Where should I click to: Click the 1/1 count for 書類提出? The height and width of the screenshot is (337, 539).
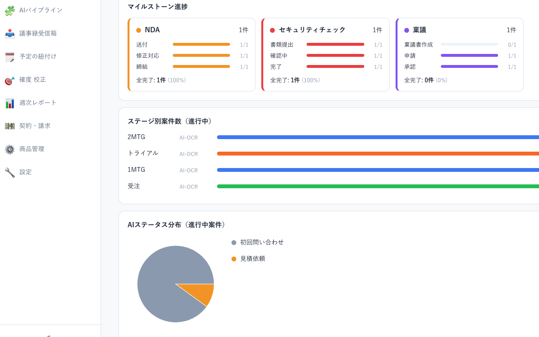point(378,45)
